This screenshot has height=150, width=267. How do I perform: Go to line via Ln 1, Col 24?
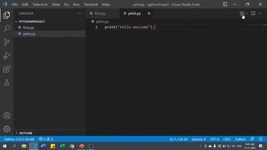click(178, 139)
